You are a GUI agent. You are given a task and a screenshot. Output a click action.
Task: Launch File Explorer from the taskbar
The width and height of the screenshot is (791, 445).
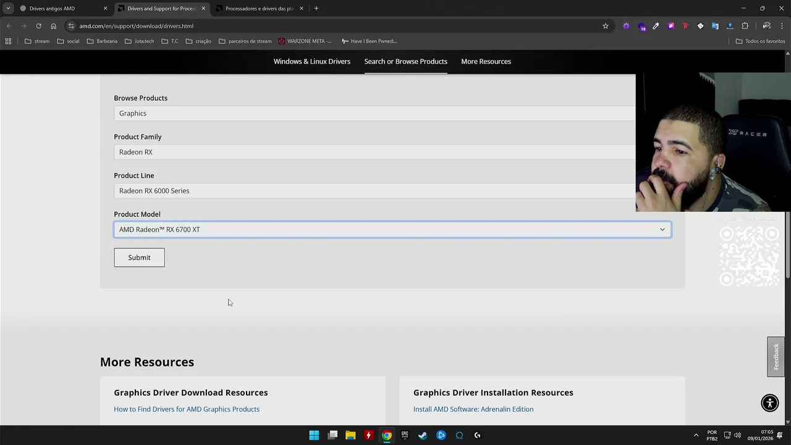(350, 435)
